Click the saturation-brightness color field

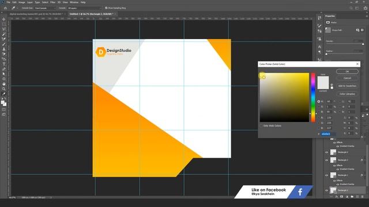(x=284, y=97)
